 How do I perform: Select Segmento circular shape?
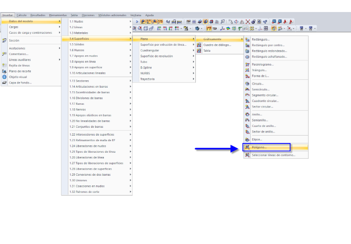click(276, 95)
